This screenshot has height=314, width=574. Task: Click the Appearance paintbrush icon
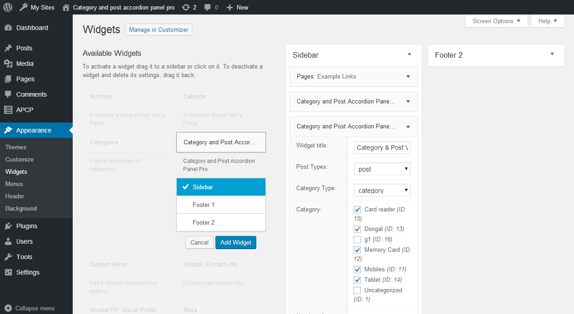8,130
